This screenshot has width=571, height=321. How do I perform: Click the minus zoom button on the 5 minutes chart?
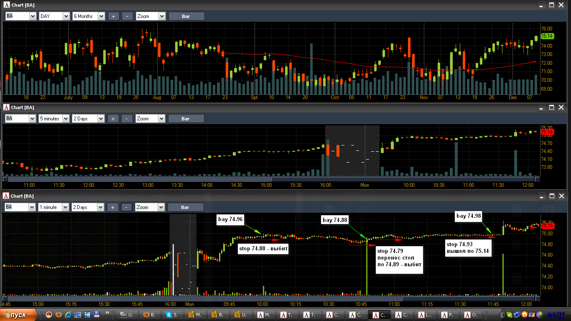(x=127, y=119)
